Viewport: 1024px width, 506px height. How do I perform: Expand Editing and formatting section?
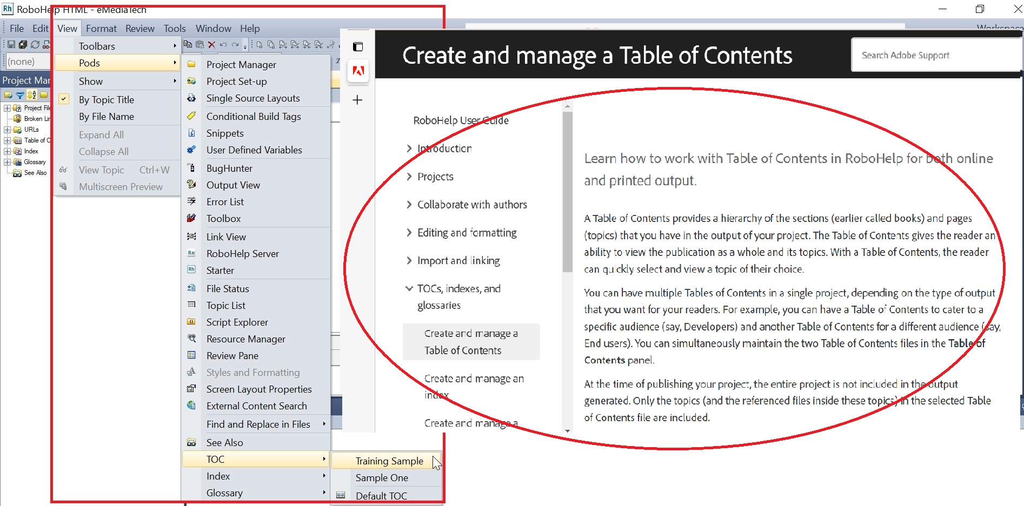(x=409, y=233)
